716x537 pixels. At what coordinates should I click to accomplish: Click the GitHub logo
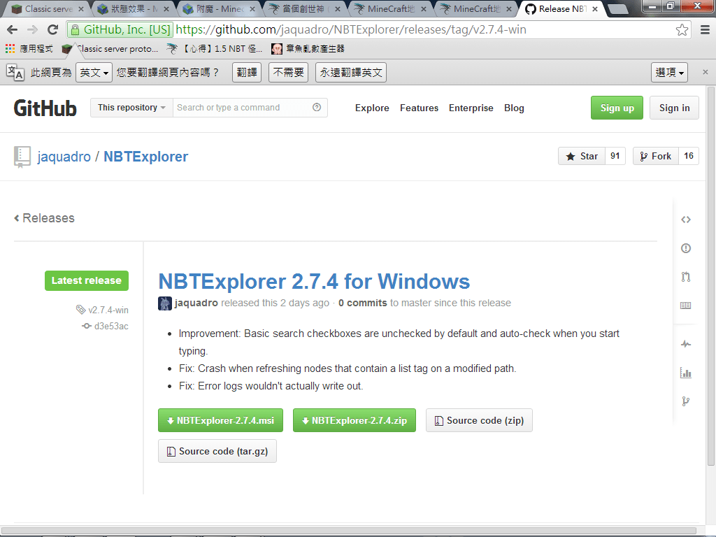(45, 108)
